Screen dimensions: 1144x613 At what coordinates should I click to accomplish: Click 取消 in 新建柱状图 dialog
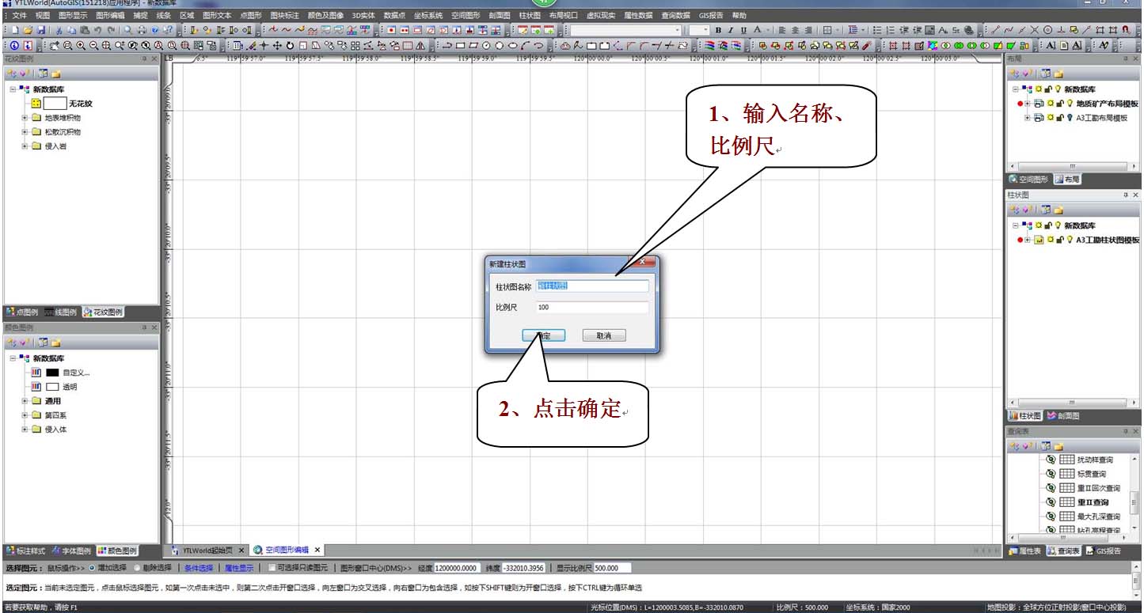click(603, 335)
